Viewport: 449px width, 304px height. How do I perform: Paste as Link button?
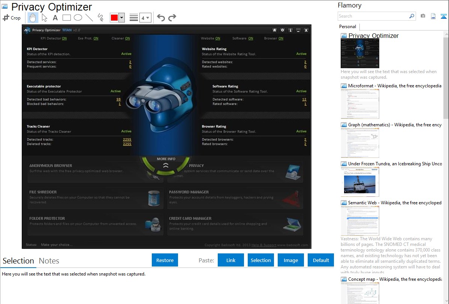[x=231, y=260]
